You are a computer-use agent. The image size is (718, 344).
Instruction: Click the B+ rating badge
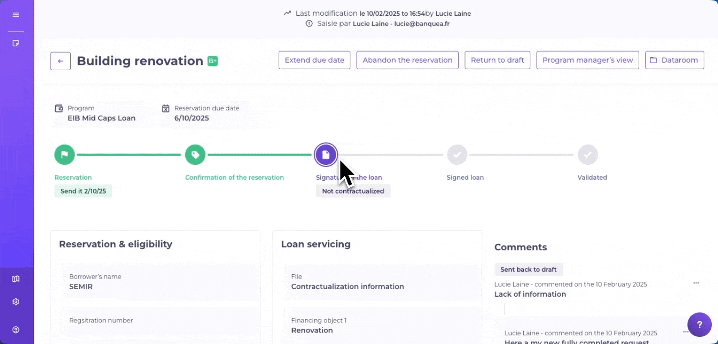(x=212, y=61)
